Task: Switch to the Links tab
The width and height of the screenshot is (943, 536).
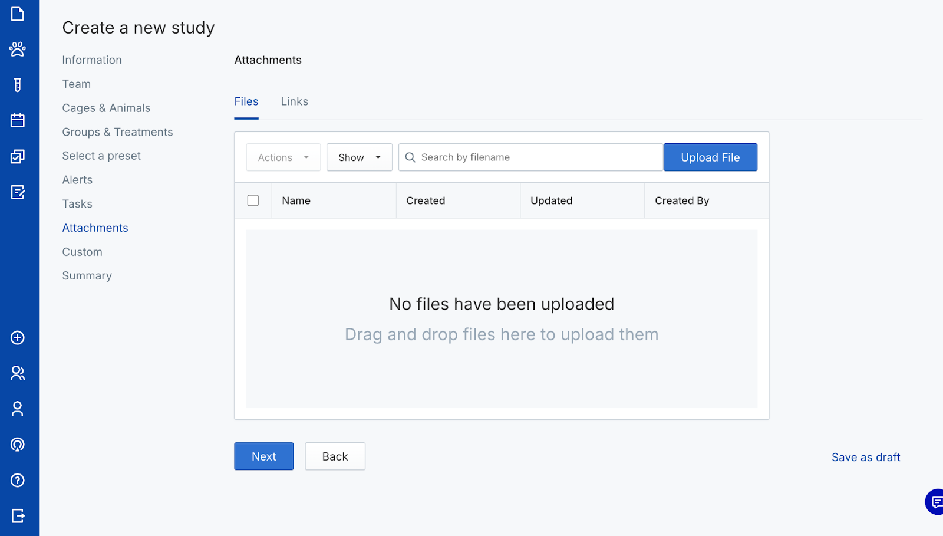Action: click(x=294, y=101)
